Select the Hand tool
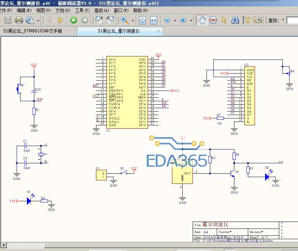Image resolution: width=298 pixels, height=251 pixels. pyautogui.click(x=202, y=20)
